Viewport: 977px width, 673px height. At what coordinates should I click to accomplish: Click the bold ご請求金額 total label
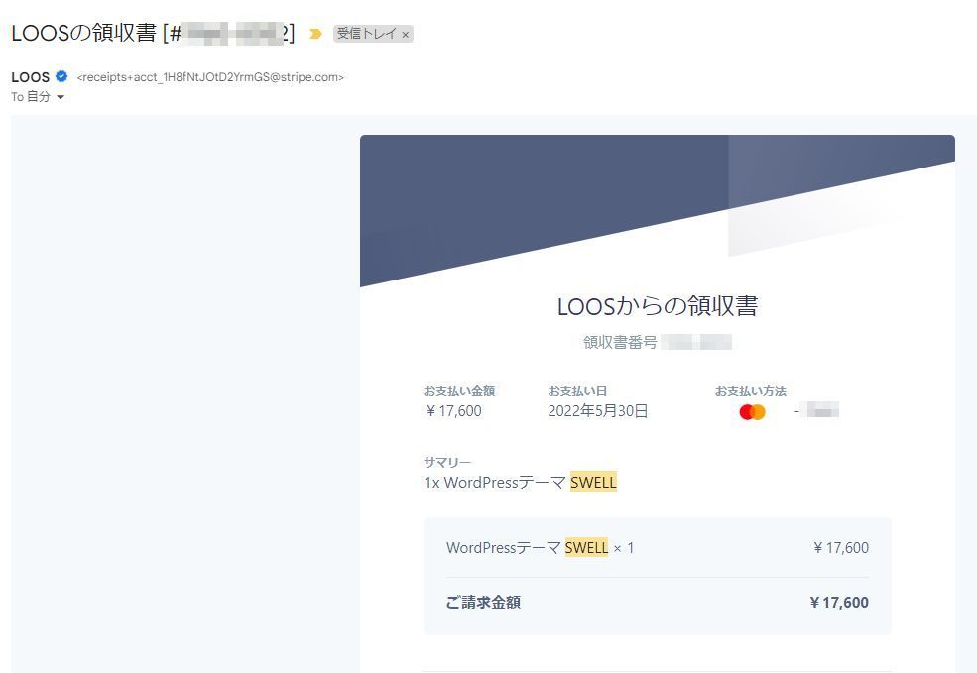click(483, 602)
